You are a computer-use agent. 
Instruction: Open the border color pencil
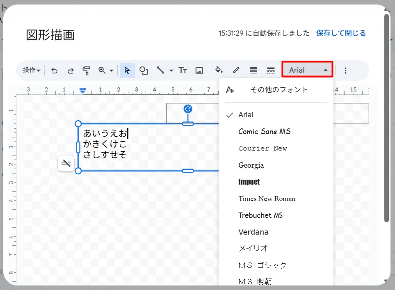[x=236, y=71]
